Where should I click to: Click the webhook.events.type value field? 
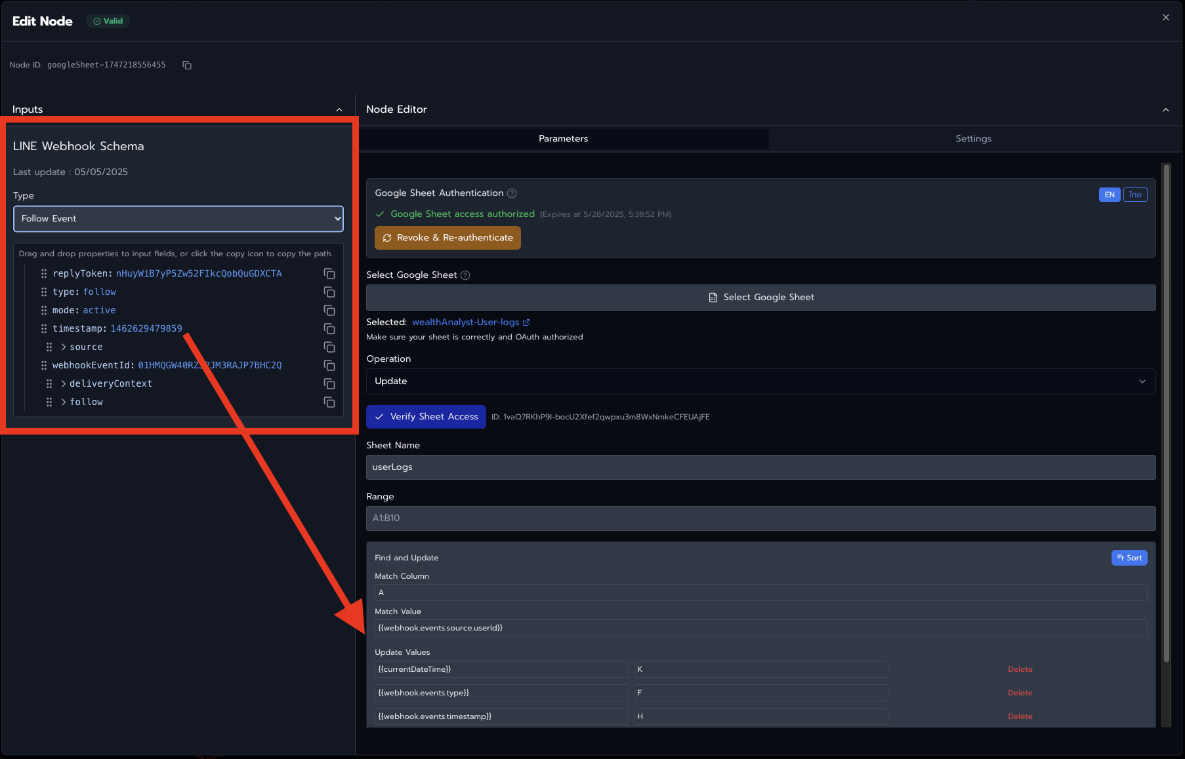coord(501,693)
